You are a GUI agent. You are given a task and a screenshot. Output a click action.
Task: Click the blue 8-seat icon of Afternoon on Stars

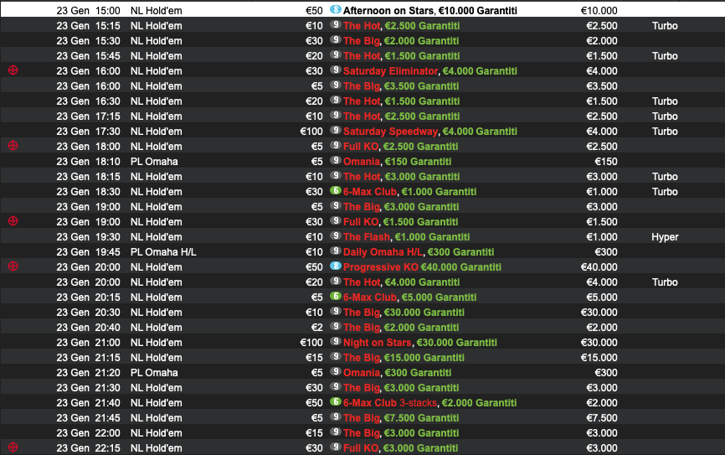click(335, 9)
